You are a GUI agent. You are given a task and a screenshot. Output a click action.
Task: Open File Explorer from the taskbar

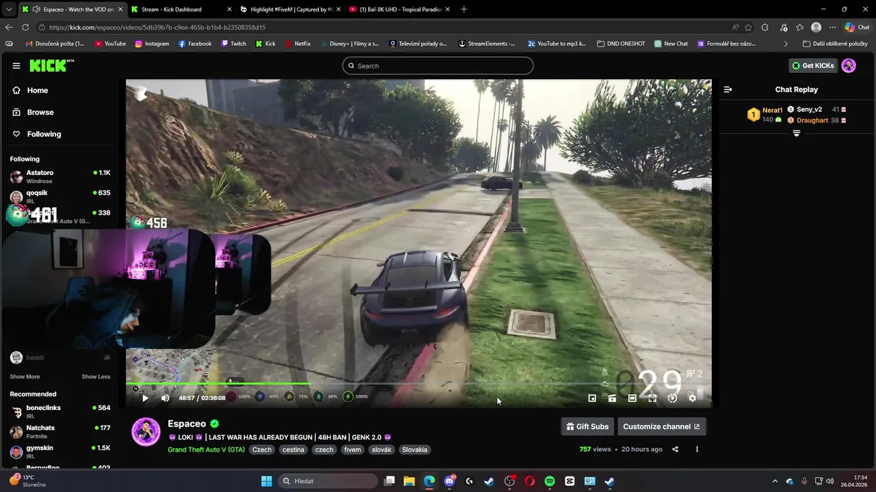click(x=409, y=481)
